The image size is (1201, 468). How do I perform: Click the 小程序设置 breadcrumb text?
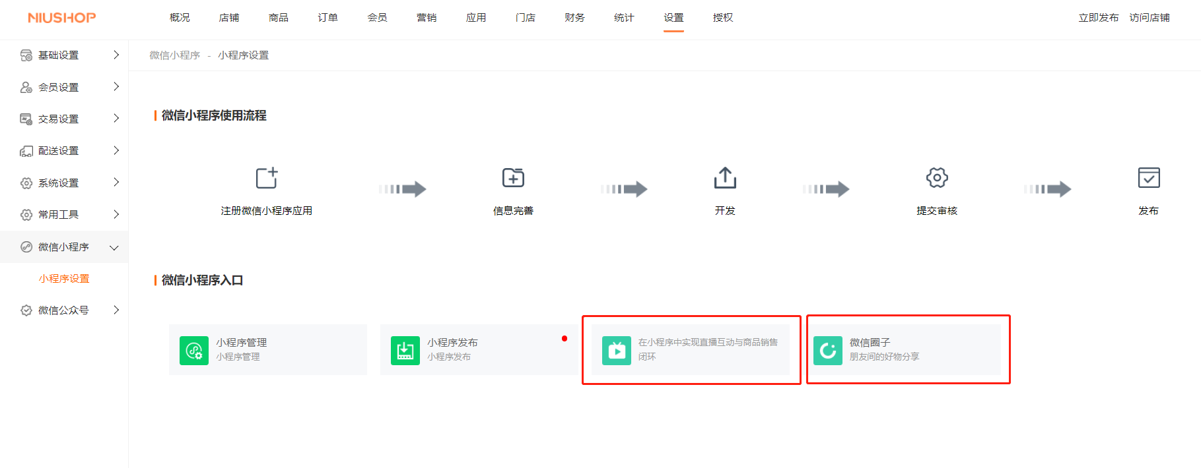[244, 55]
